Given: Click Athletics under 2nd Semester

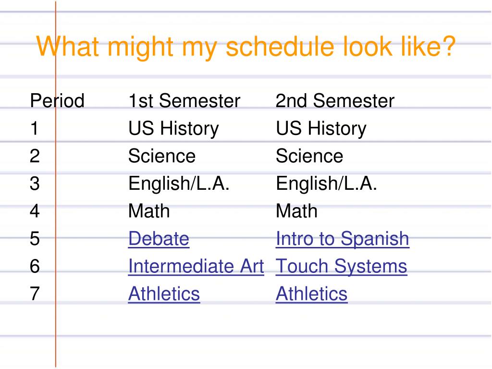Looking at the screenshot, I should (x=311, y=294).
